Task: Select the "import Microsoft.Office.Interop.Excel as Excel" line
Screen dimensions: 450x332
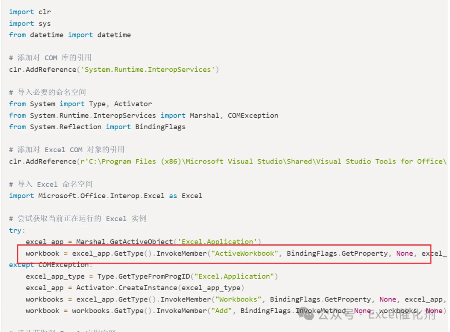Action: [105, 196]
